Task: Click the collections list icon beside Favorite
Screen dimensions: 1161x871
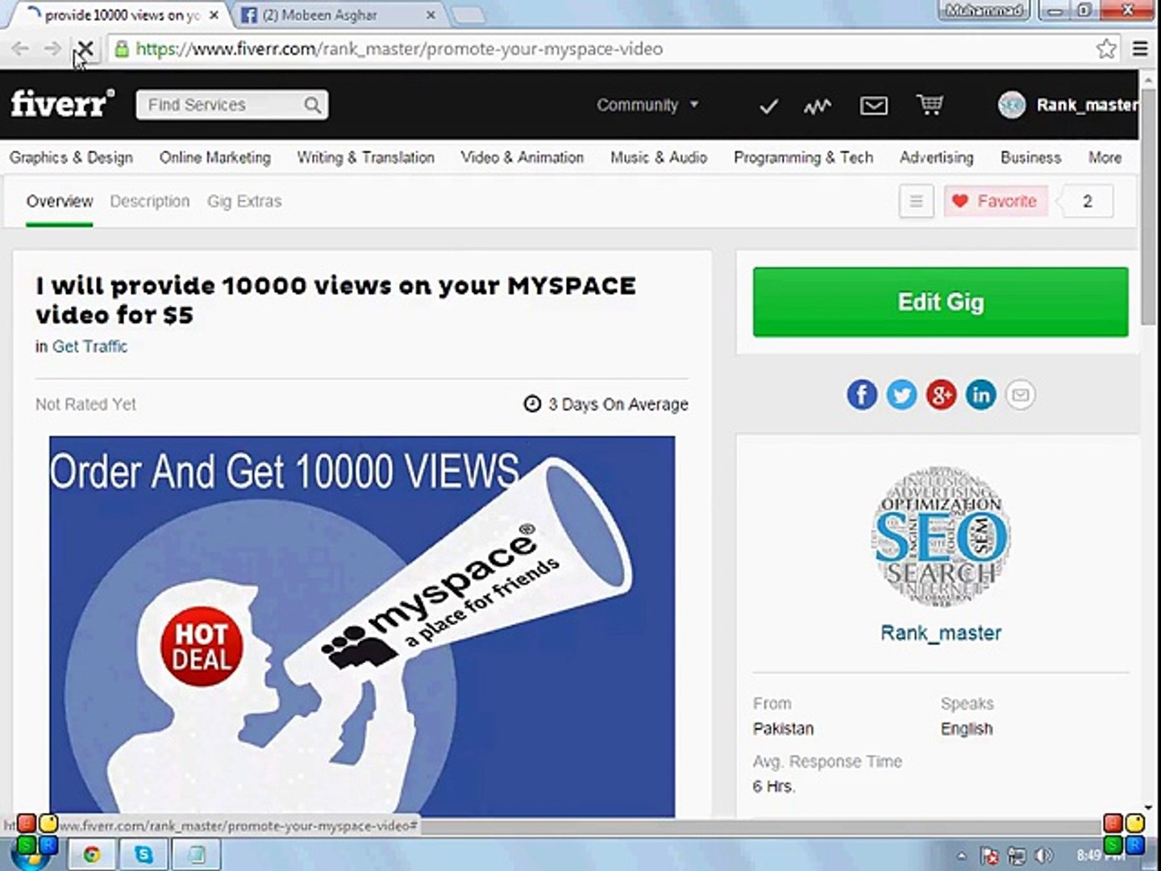Action: (x=917, y=202)
